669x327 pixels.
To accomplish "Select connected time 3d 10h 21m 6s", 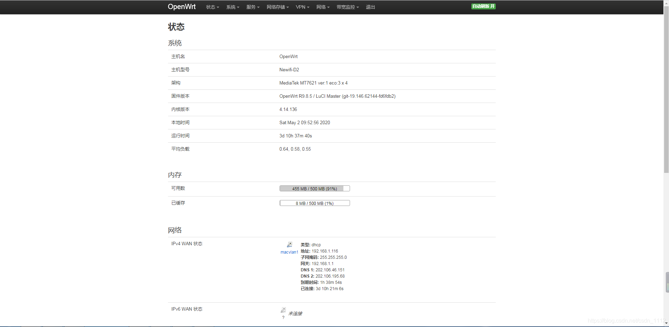I will (329, 289).
